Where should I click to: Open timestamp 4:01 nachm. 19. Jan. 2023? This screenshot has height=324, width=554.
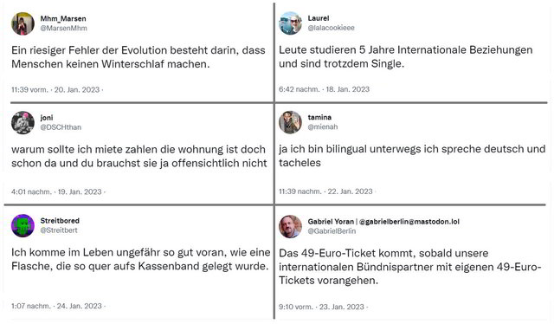56,191
